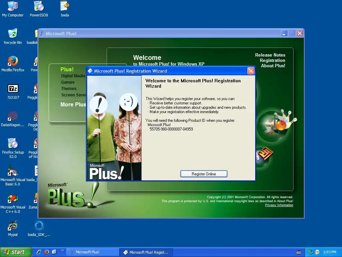This screenshot has height=257, width=342.
Task: Expand the Quick Launch overflow chevron
Action: [62, 250]
